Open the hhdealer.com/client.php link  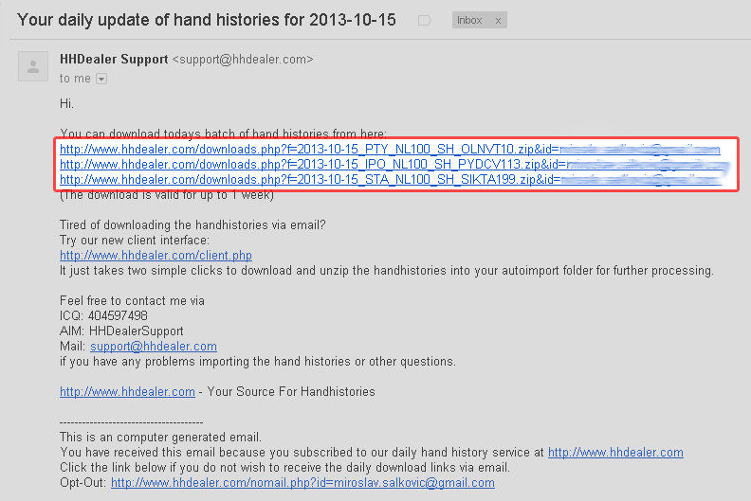(x=156, y=256)
